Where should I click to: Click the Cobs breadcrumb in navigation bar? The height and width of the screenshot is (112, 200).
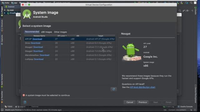coord(6,3)
